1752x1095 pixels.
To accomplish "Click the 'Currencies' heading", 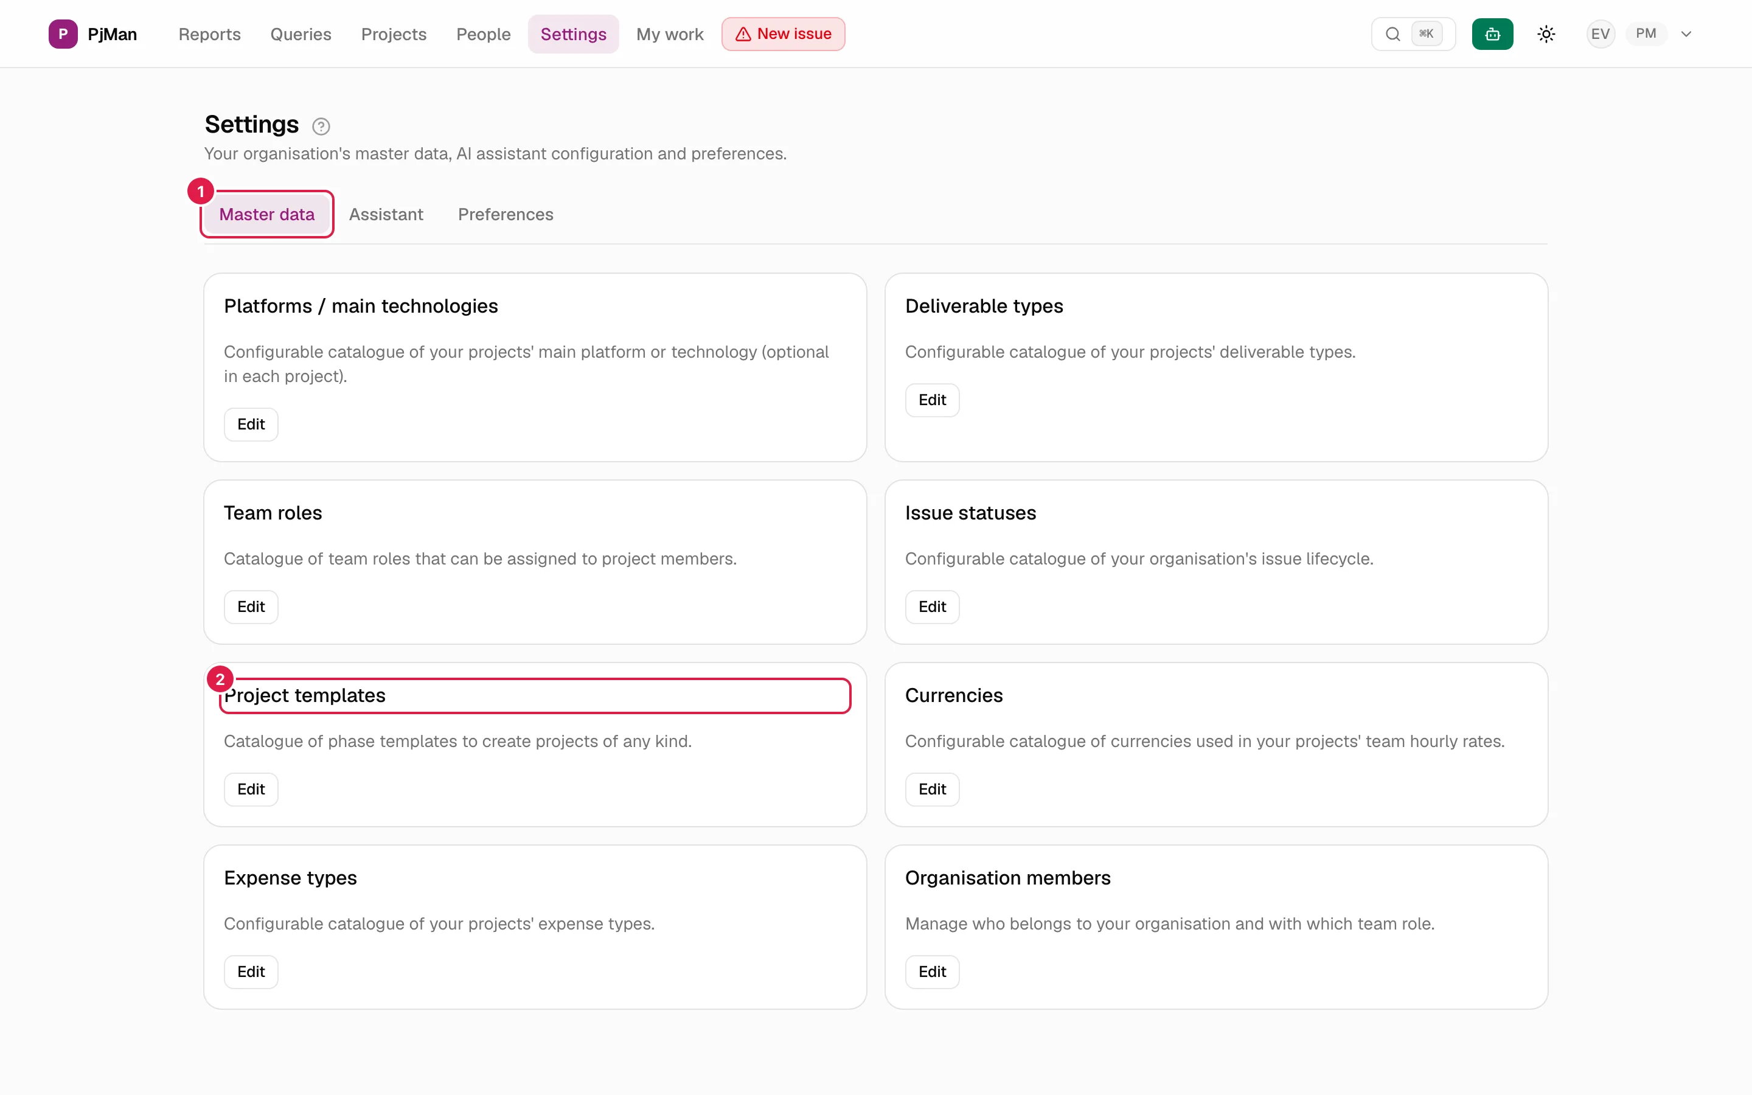I will 953,695.
